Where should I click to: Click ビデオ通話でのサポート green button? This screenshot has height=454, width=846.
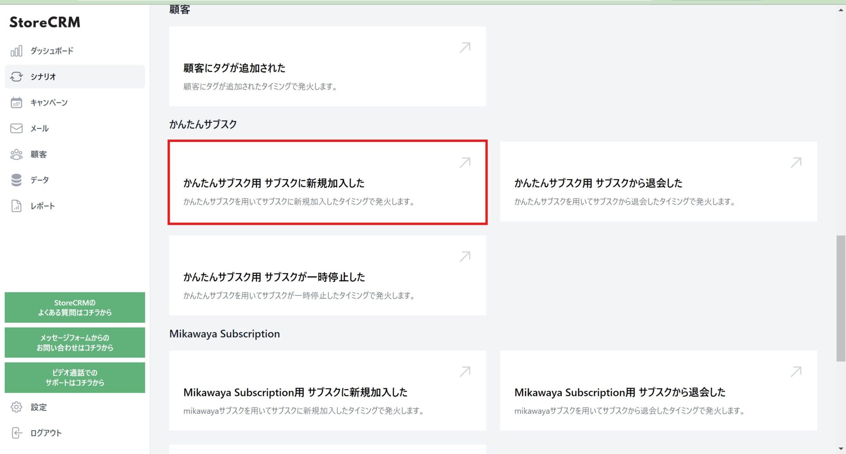click(75, 377)
